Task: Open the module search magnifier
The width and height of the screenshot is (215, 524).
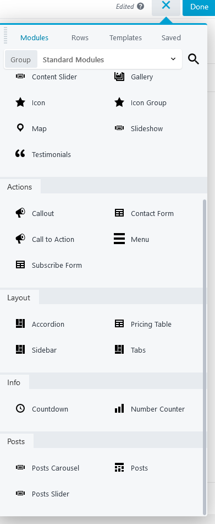Action: [194, 59]
